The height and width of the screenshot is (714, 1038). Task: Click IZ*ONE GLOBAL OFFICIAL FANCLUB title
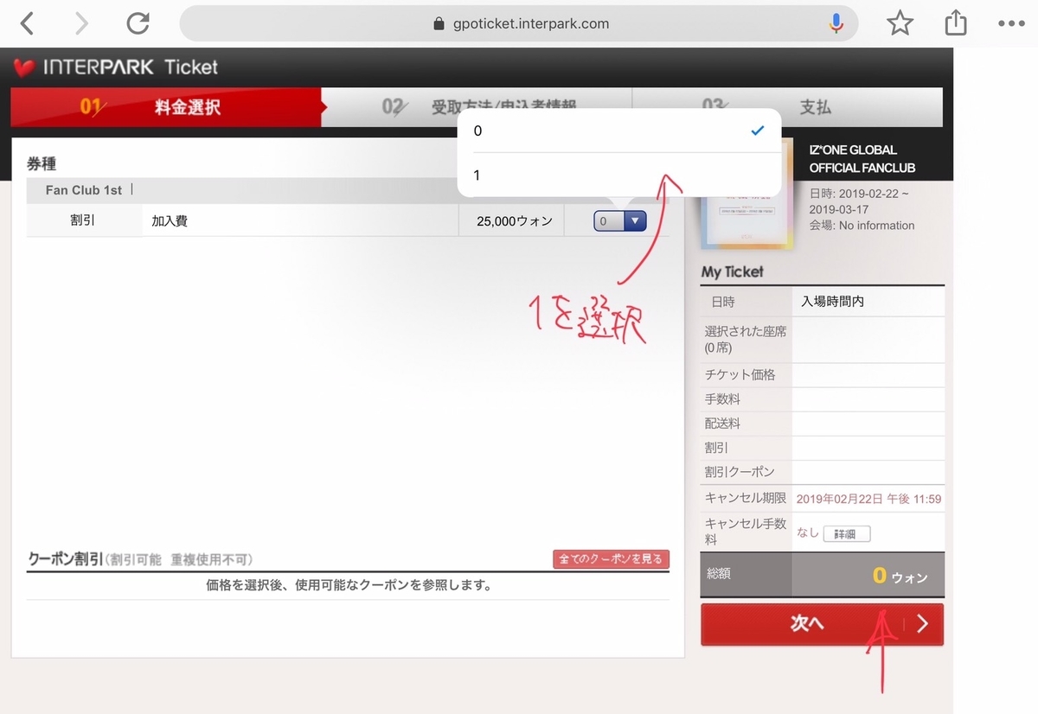862,159
